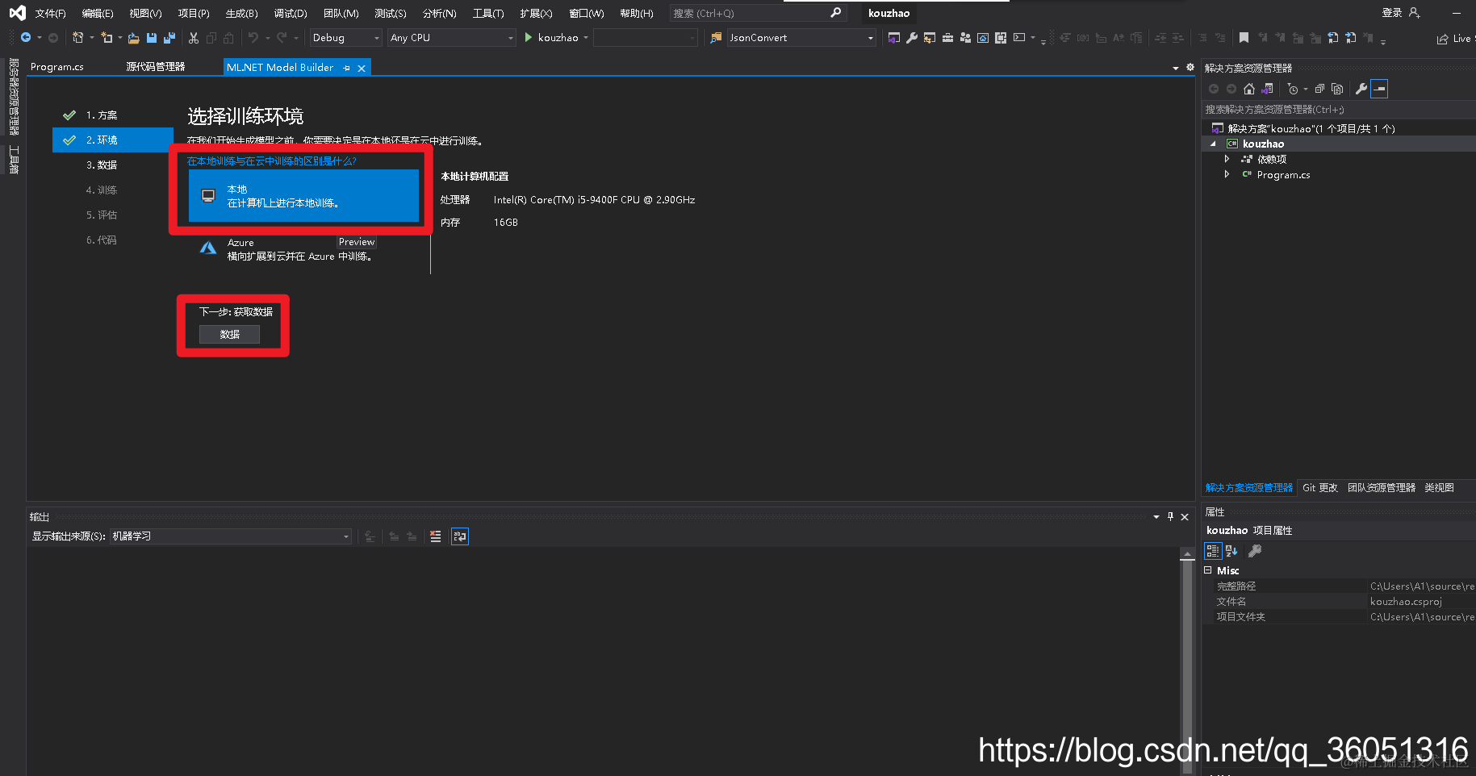Viewport: 1476px width, 776px height.
Task: Switch to the 源代码管理器 tab
Action: pyautogui.click(x=155, y=67)
